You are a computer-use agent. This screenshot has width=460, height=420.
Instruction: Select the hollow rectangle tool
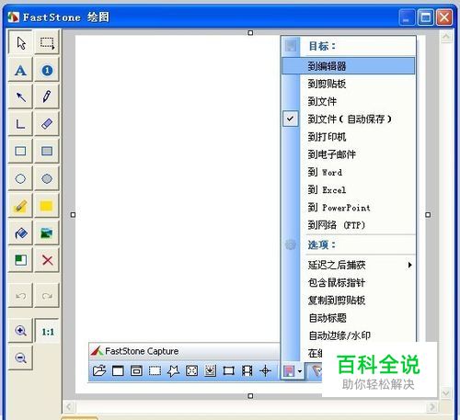tap(20, 151)
